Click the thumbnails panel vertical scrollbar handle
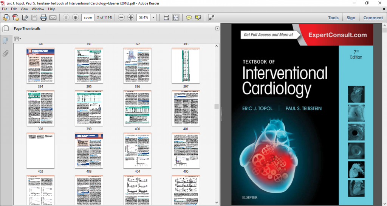Viewport: 387px width, 206px height. [217, 107]
